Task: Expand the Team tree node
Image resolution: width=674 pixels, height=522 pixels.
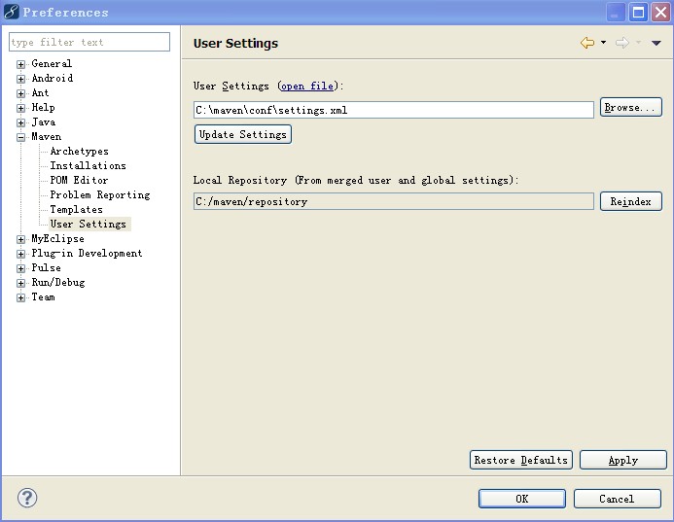Action: click(x=20, y=297)
